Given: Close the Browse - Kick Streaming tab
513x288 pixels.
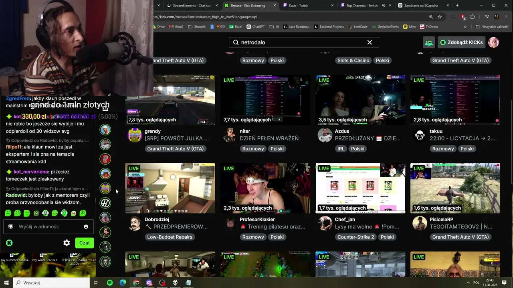Looking at the screenshot, I should [x=275, y=6].
